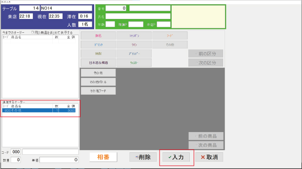Select the ブランデー category button
This screenshot has height=169, width=302.
coord(134,54)
